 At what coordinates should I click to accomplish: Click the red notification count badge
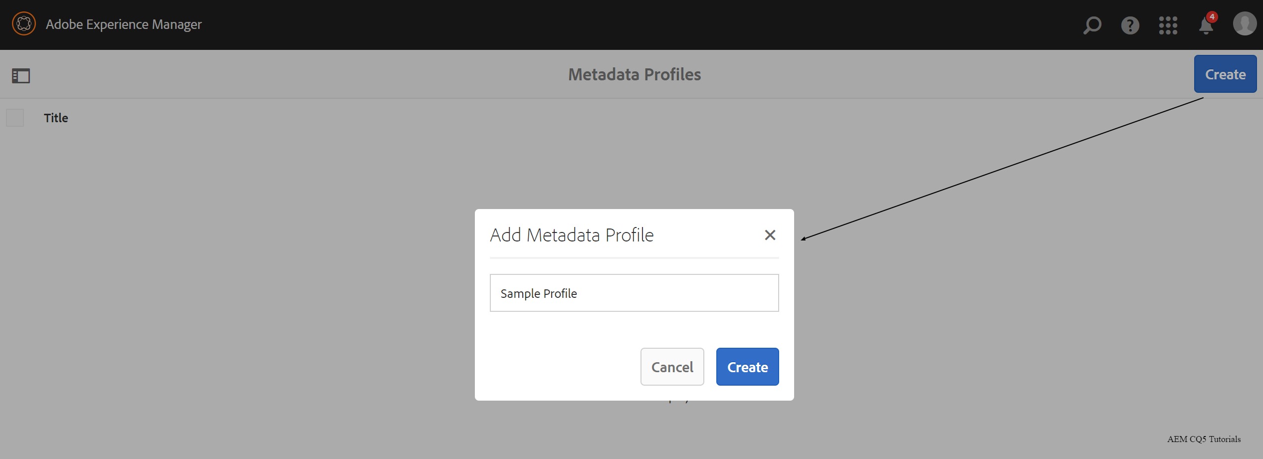(x=1212, y=17)
